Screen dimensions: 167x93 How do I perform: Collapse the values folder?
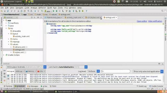9,44
